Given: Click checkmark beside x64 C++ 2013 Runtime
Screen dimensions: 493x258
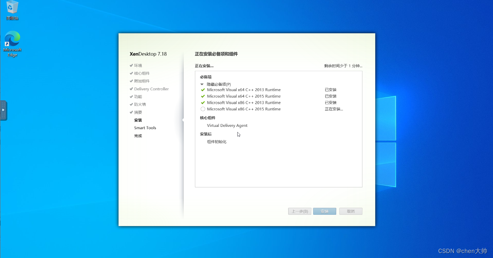Looking at the screenshot, I should tap(203, 90).
